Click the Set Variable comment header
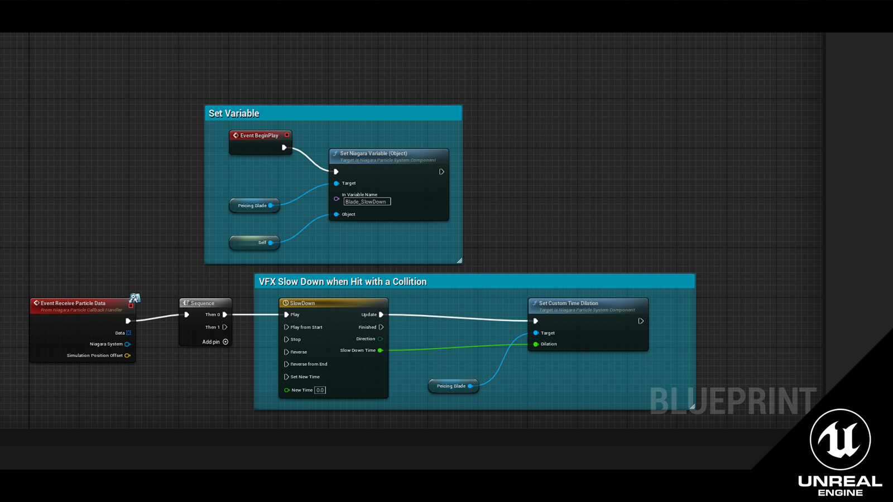The width and height of the screenshot is (893, 502). pyautogui.click(x=233, y=113)
